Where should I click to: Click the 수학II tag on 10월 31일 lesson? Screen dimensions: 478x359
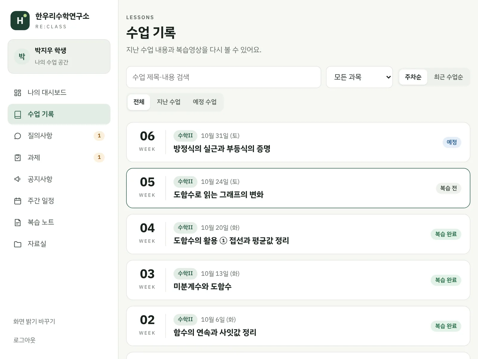(x=185, y=136)
